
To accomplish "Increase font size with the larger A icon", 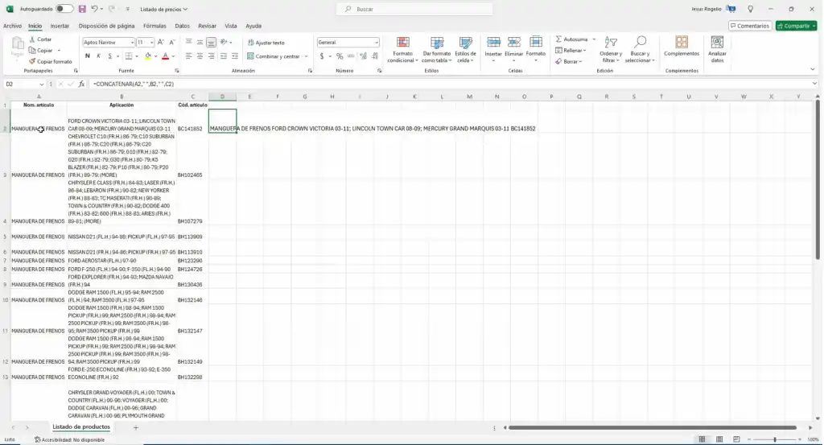I will coord(161,42).
